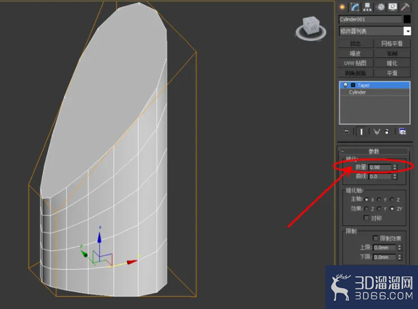Viewport: 418px width, 309px height.
Task: Toggle the Taper modifier lightbulb on/off
Action: tap(346, 85)
